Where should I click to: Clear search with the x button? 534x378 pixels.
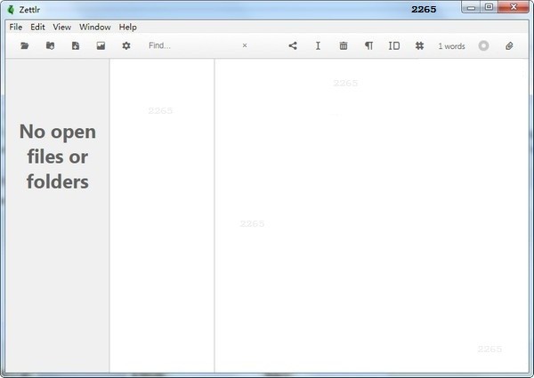click(245, 45)
